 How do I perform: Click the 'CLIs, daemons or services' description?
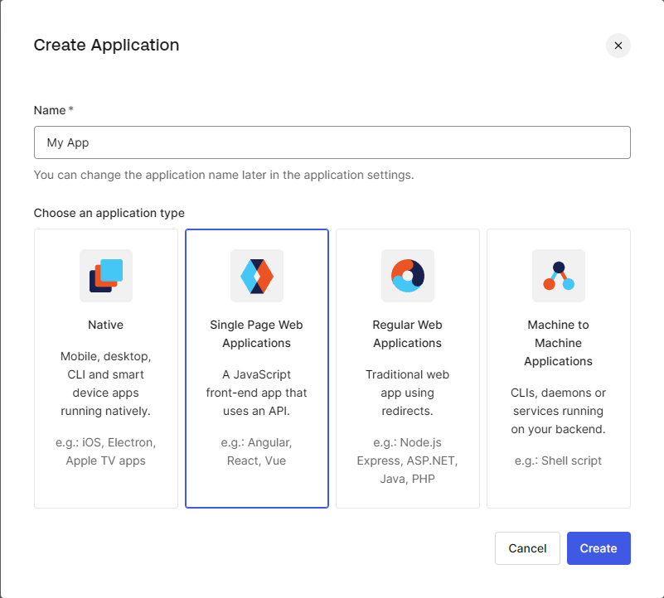(559, 411)
